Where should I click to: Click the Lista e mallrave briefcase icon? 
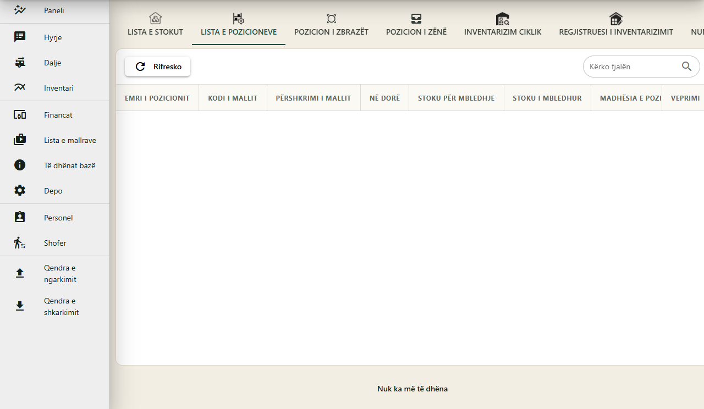[20, 140]
